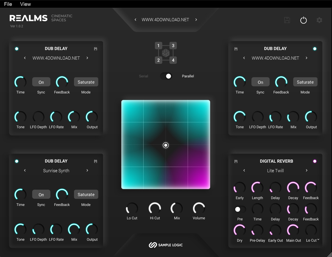Viewport: 332px width, 257px height.
Task: Expand the Lo Cut dropdown arrow
Action: (x=318, y=240)
